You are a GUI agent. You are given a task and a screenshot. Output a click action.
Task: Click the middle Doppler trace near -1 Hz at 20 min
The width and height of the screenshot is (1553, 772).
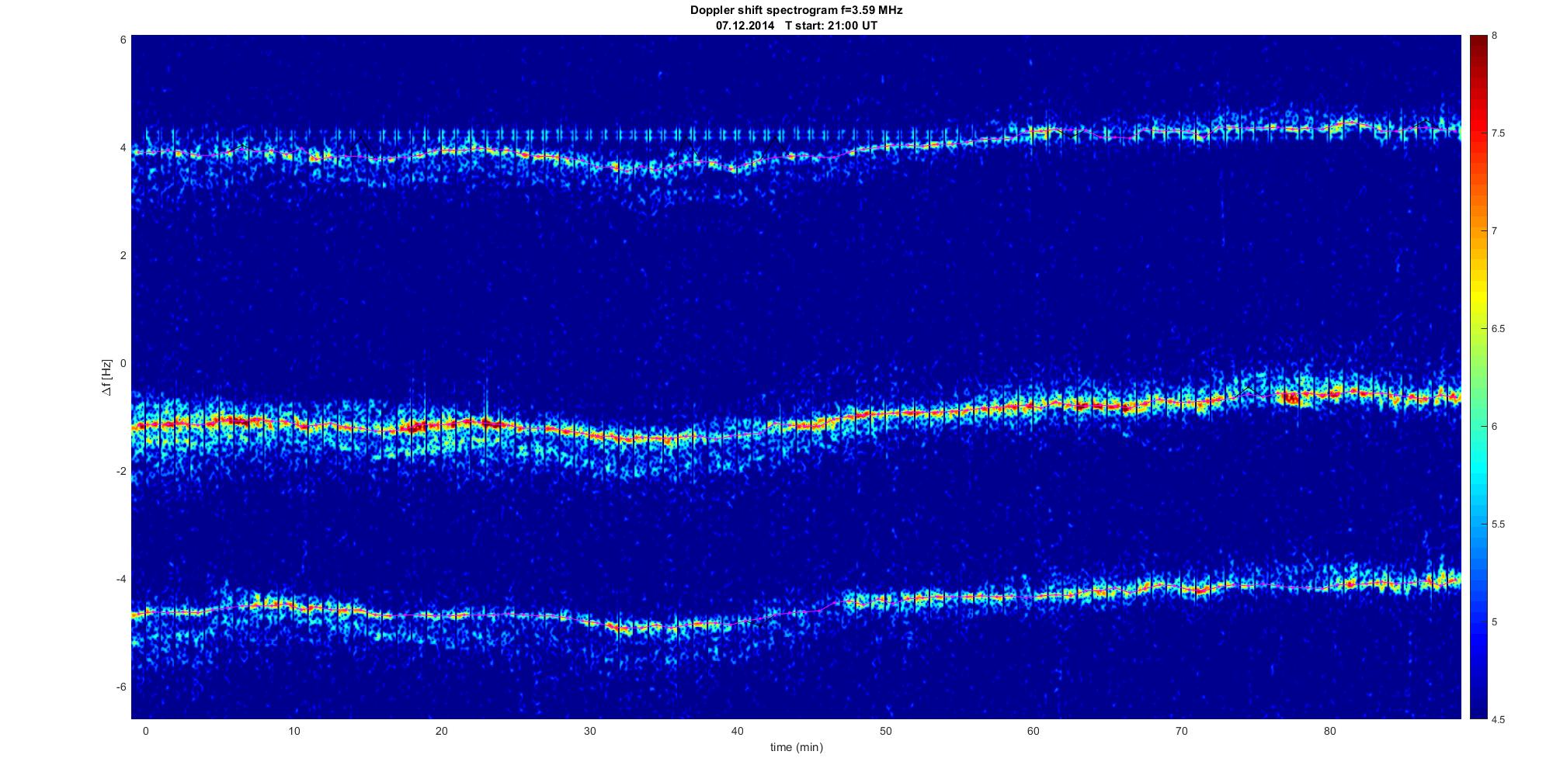click(441, 424)
